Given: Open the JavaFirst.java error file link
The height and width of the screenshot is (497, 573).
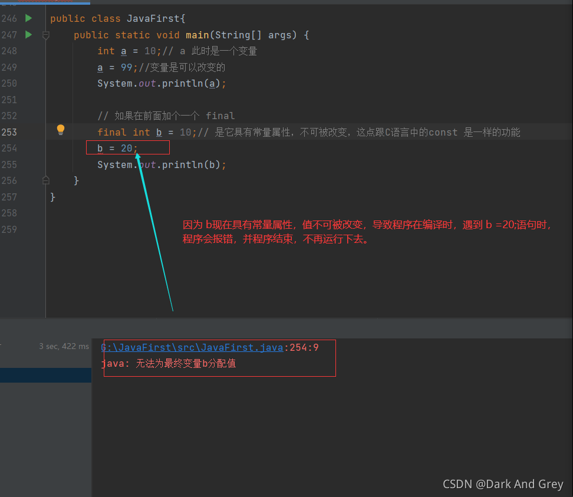Looking at the screenshot, I should 192,347.
